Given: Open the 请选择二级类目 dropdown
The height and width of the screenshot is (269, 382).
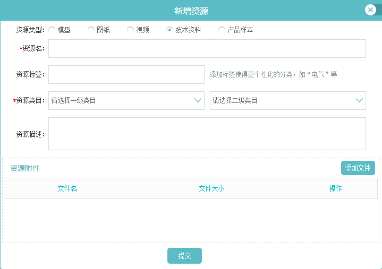Looking at the screenshot, I should pyautogui.click(x=288, y=100).
